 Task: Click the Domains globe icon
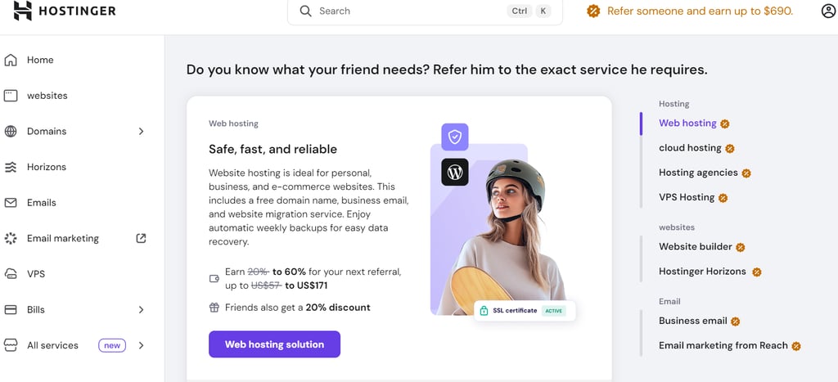point(11,132)
